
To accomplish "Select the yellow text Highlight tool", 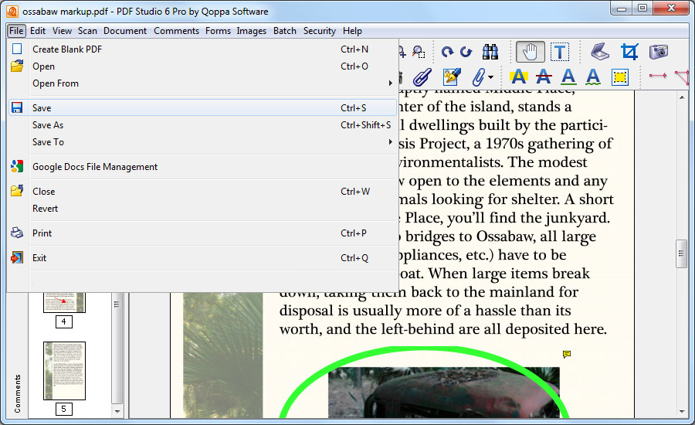I will click(519, 77).
